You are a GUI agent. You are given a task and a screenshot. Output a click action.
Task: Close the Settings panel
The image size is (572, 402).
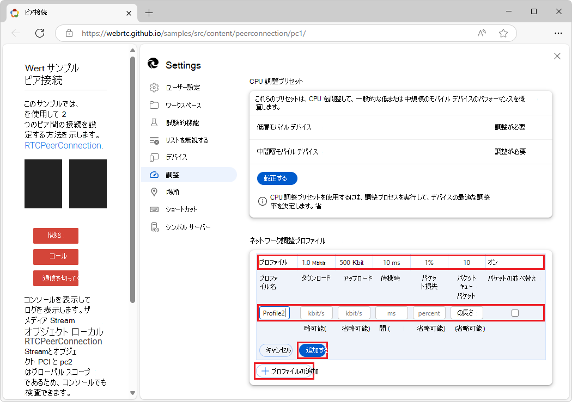click(557, 56)
